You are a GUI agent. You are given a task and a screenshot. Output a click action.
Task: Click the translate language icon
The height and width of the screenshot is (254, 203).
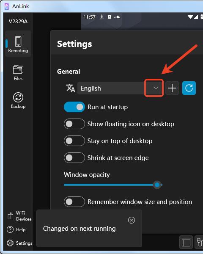point(71,88)
